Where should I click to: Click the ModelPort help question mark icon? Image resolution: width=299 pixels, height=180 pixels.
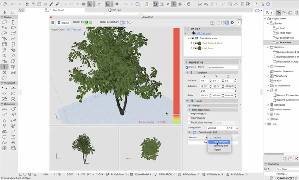click(238, 23)
